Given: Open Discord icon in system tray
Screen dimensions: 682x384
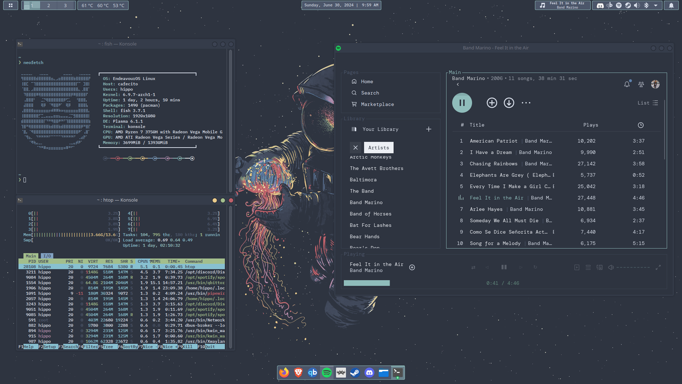Looking at the screenshot, I should point(600,5).
